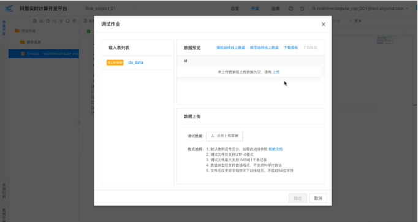This screenshot has width=418, height=222.
Task: Click the new folder icon in the sidebar toolbar
Action: (41, 21)
